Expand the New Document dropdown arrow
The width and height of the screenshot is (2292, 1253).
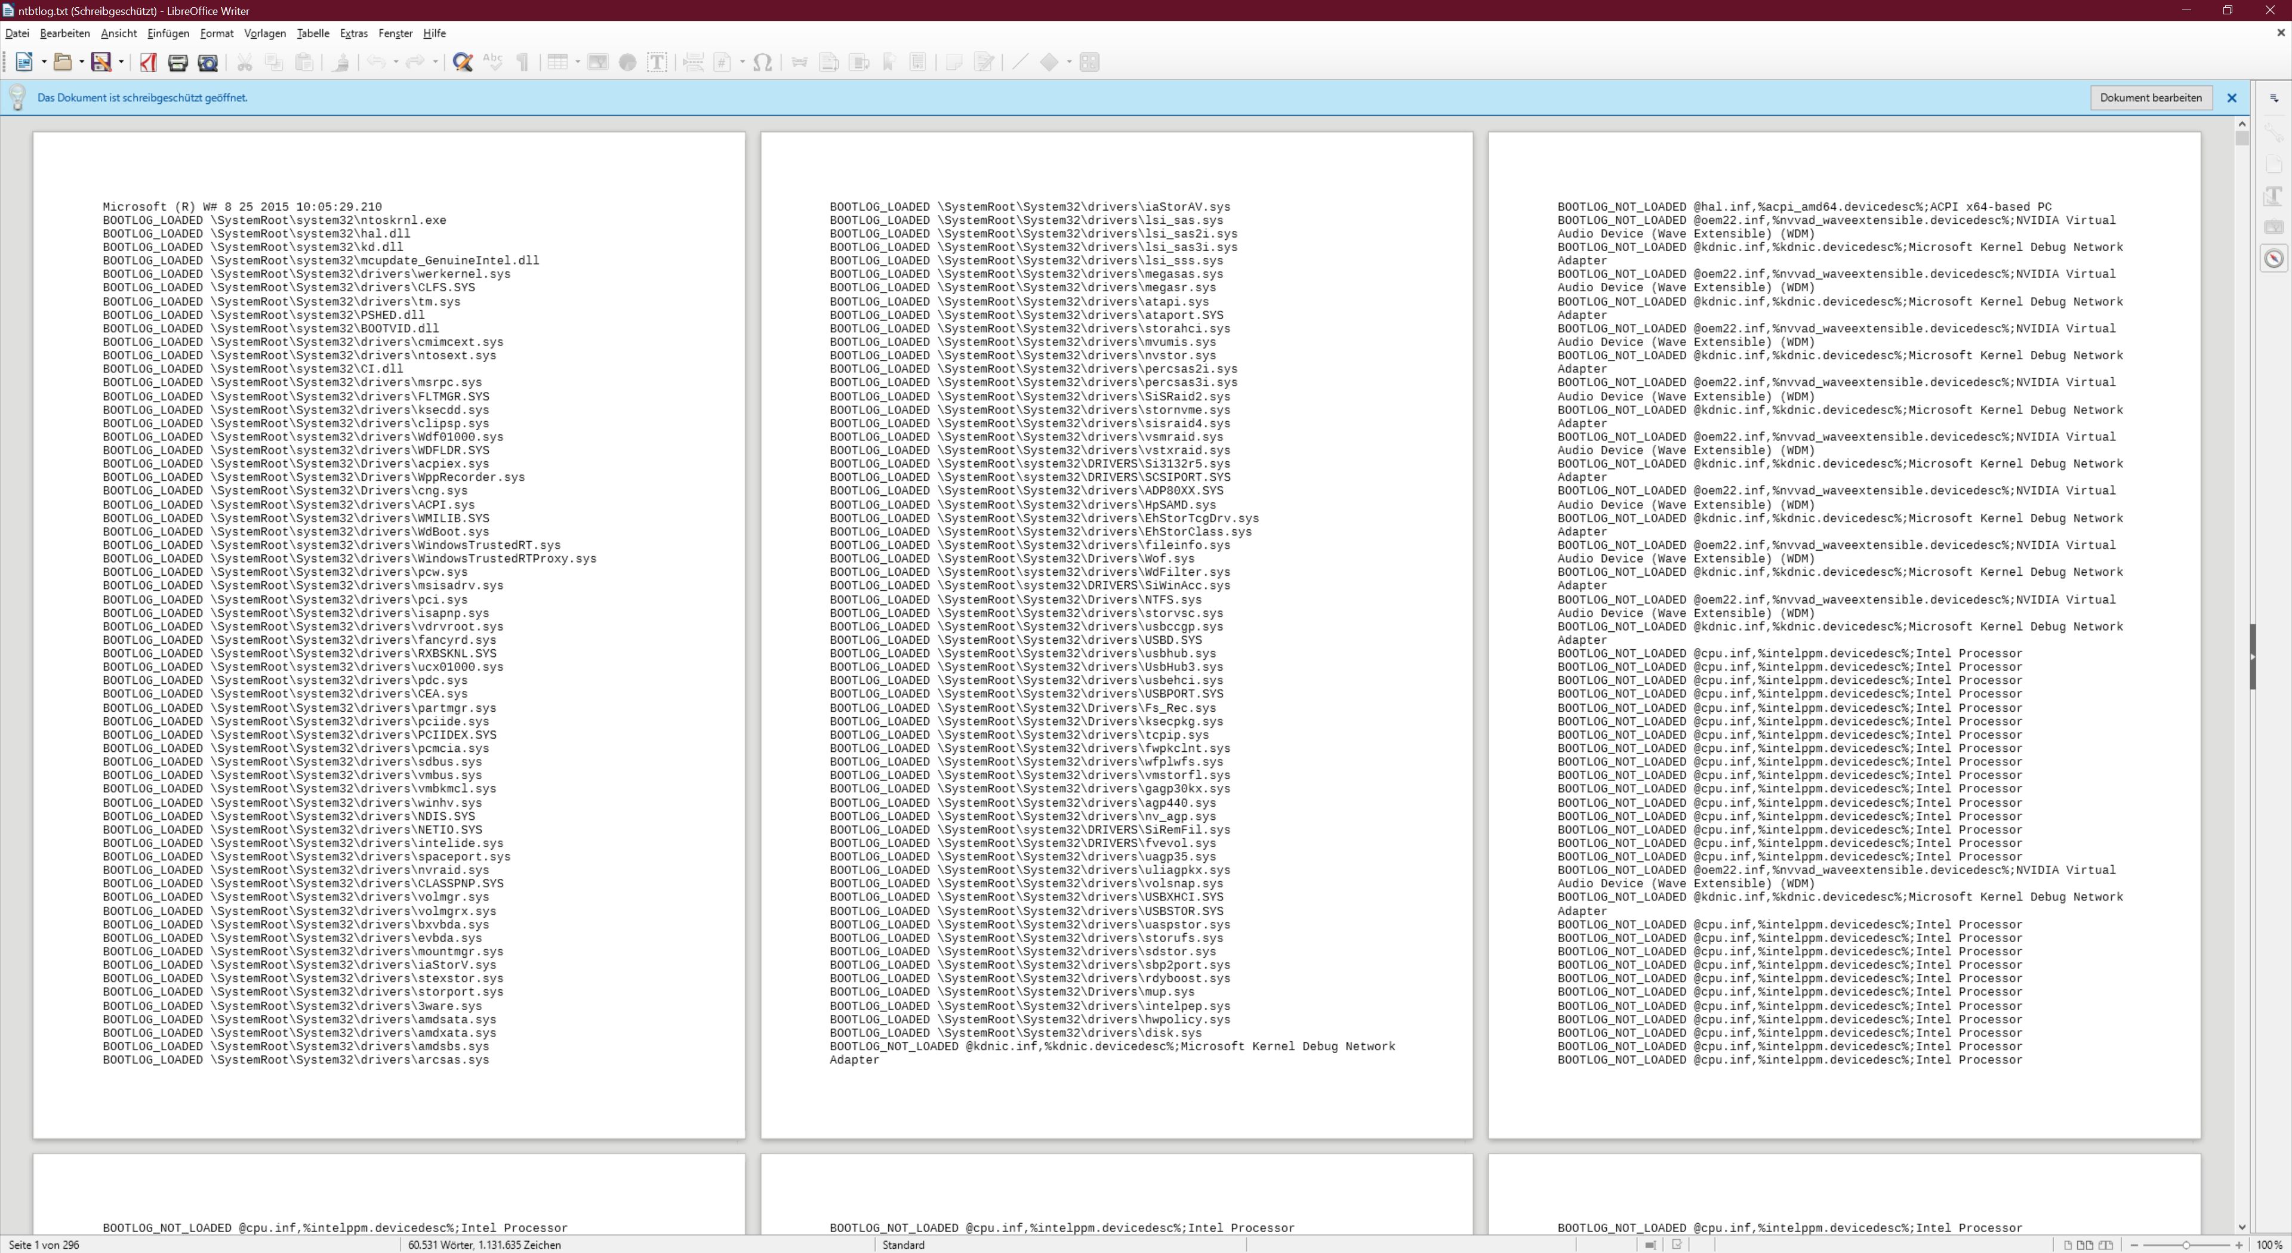coord(44,62)
